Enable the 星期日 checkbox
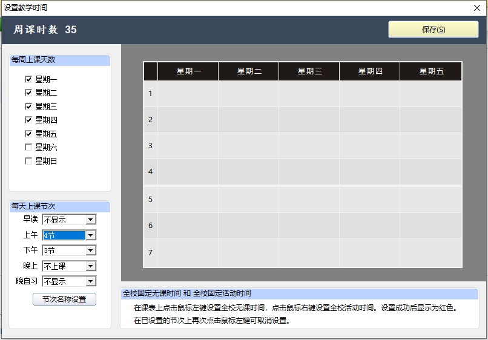This screenshot has height=340, width=488. coord(28,161)
